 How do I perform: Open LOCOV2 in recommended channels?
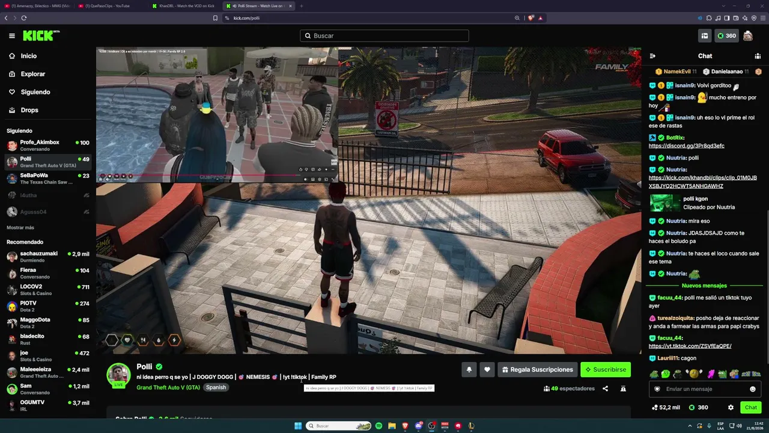point(48,290)
